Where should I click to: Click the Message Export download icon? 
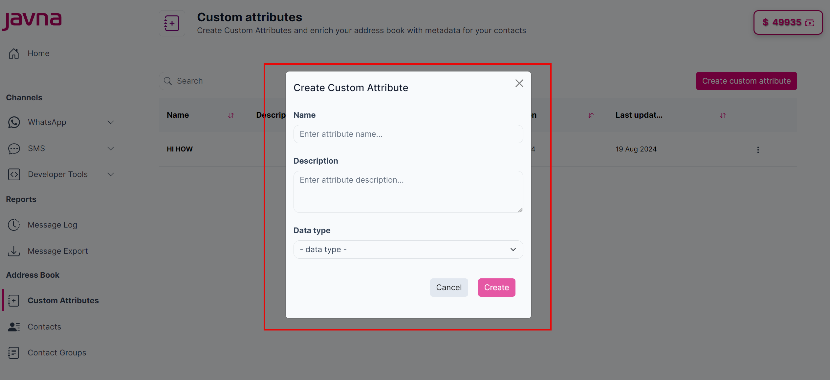[14, 251]
